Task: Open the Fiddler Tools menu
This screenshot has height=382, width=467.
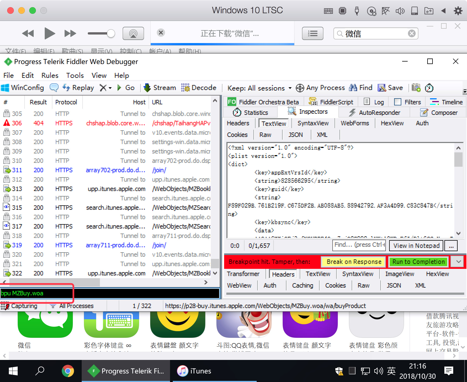Action: 75,75
